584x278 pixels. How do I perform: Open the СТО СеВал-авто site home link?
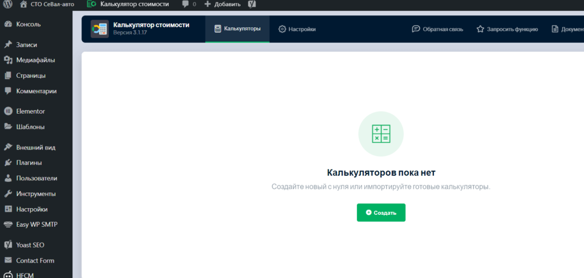point(47,5)
